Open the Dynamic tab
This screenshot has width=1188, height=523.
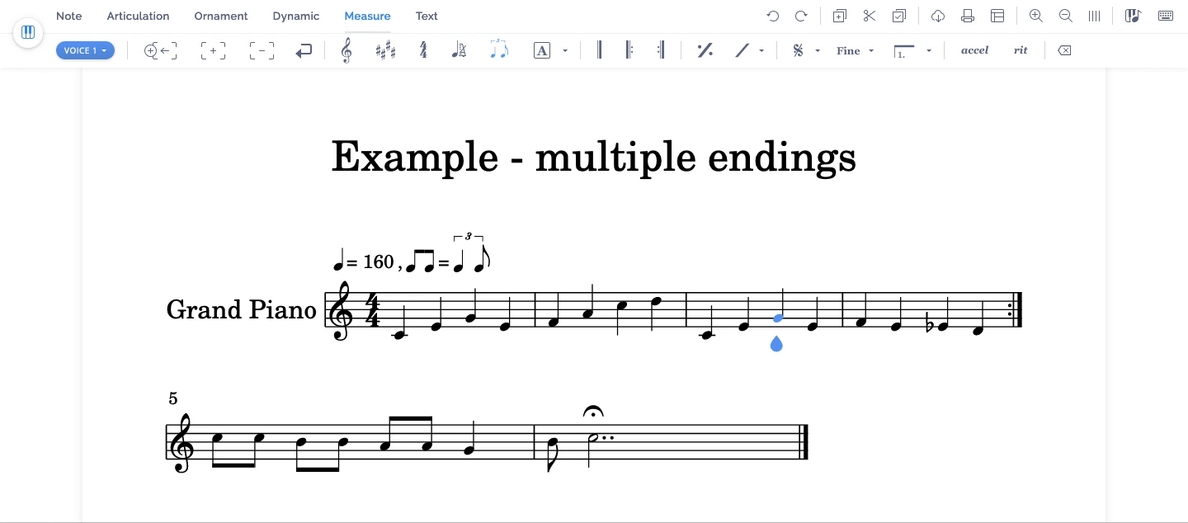pos(295,16)
